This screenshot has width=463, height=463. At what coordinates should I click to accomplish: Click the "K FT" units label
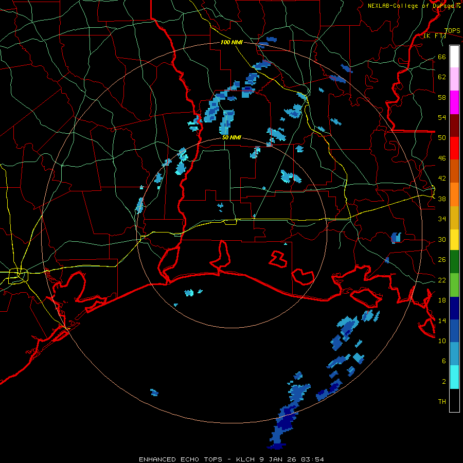click(436, 35)
